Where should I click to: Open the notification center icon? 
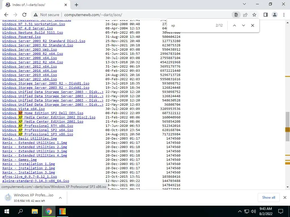click(x=281, y=211)
